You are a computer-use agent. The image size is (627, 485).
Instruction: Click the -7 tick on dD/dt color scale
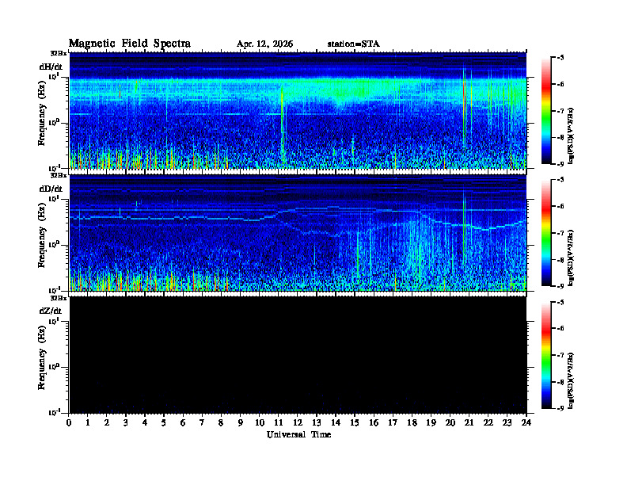tap(560, 233)
